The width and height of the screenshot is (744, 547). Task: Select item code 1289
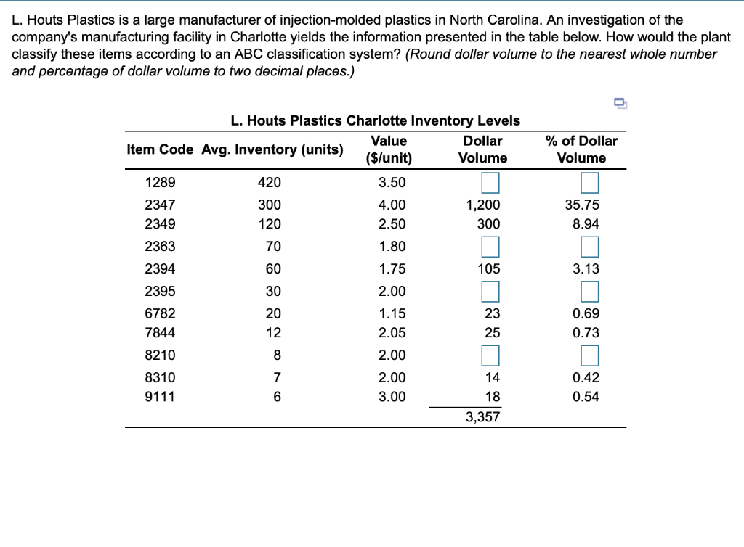160,182
